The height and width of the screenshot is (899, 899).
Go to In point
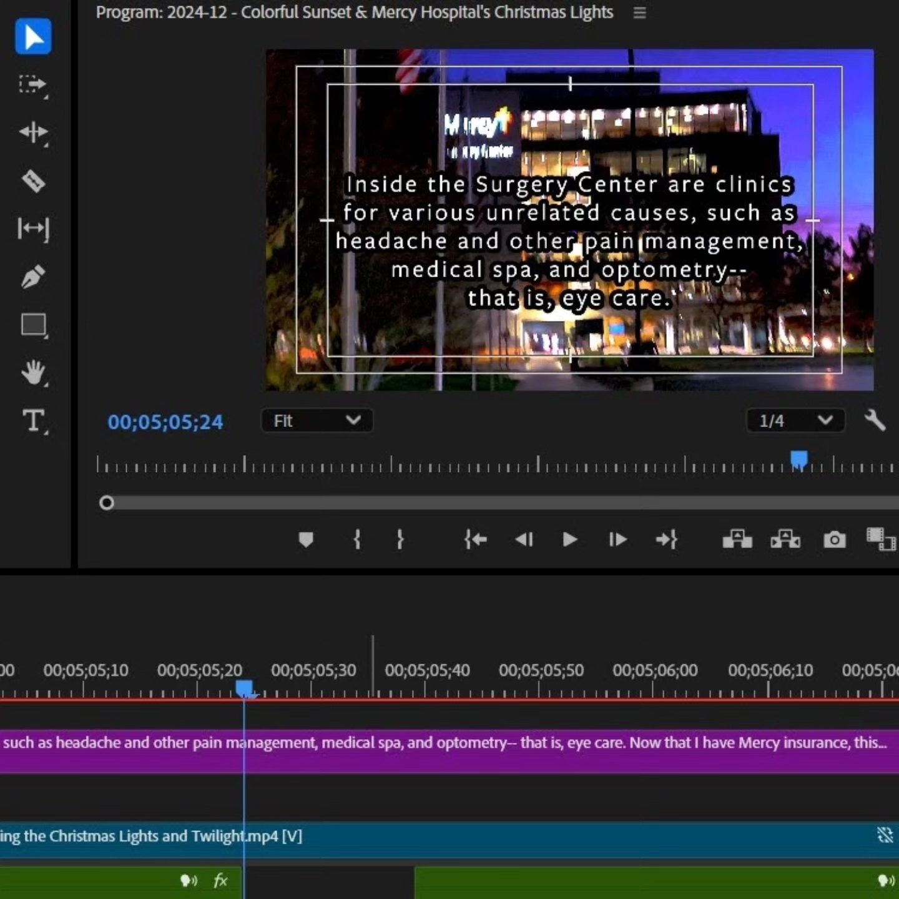click(x=476, y=539)
